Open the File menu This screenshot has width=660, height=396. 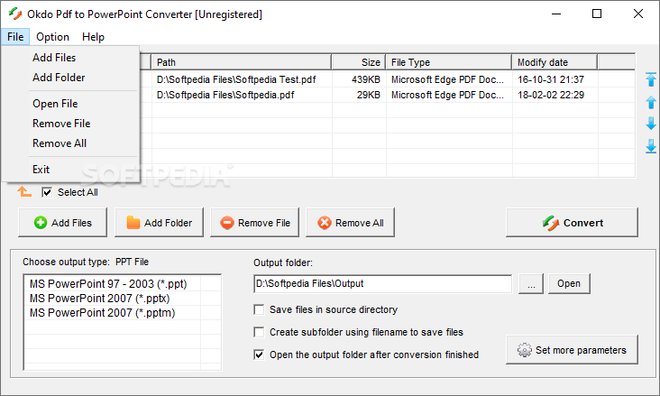pos(15,37)
